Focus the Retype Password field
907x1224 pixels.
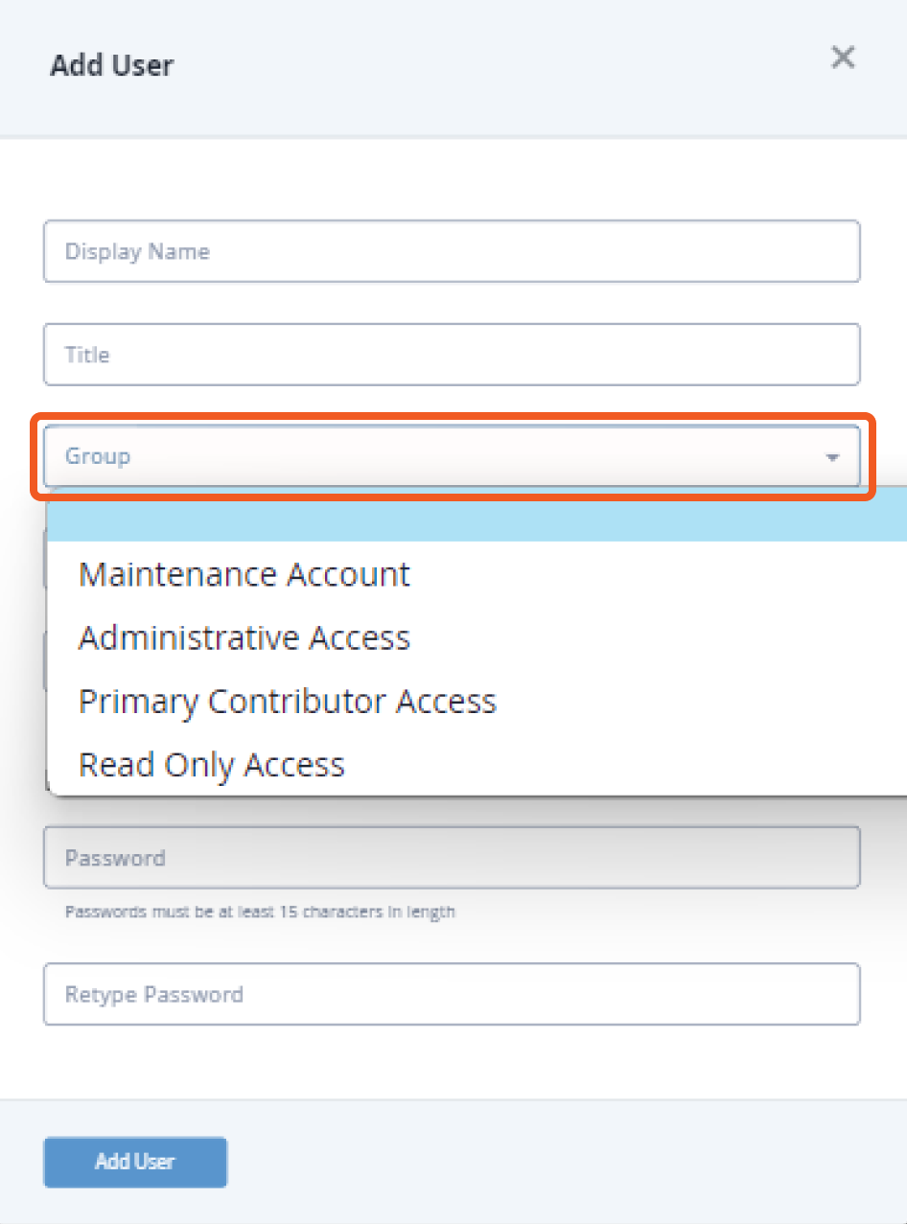tap(452, 995)
